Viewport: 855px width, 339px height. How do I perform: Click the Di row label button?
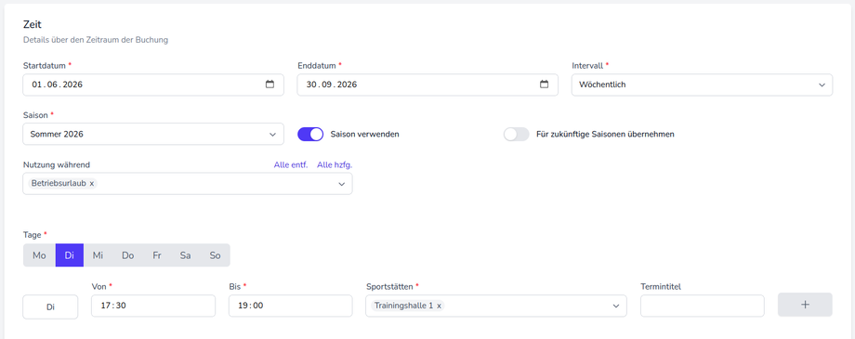click(x=50, y=306)
